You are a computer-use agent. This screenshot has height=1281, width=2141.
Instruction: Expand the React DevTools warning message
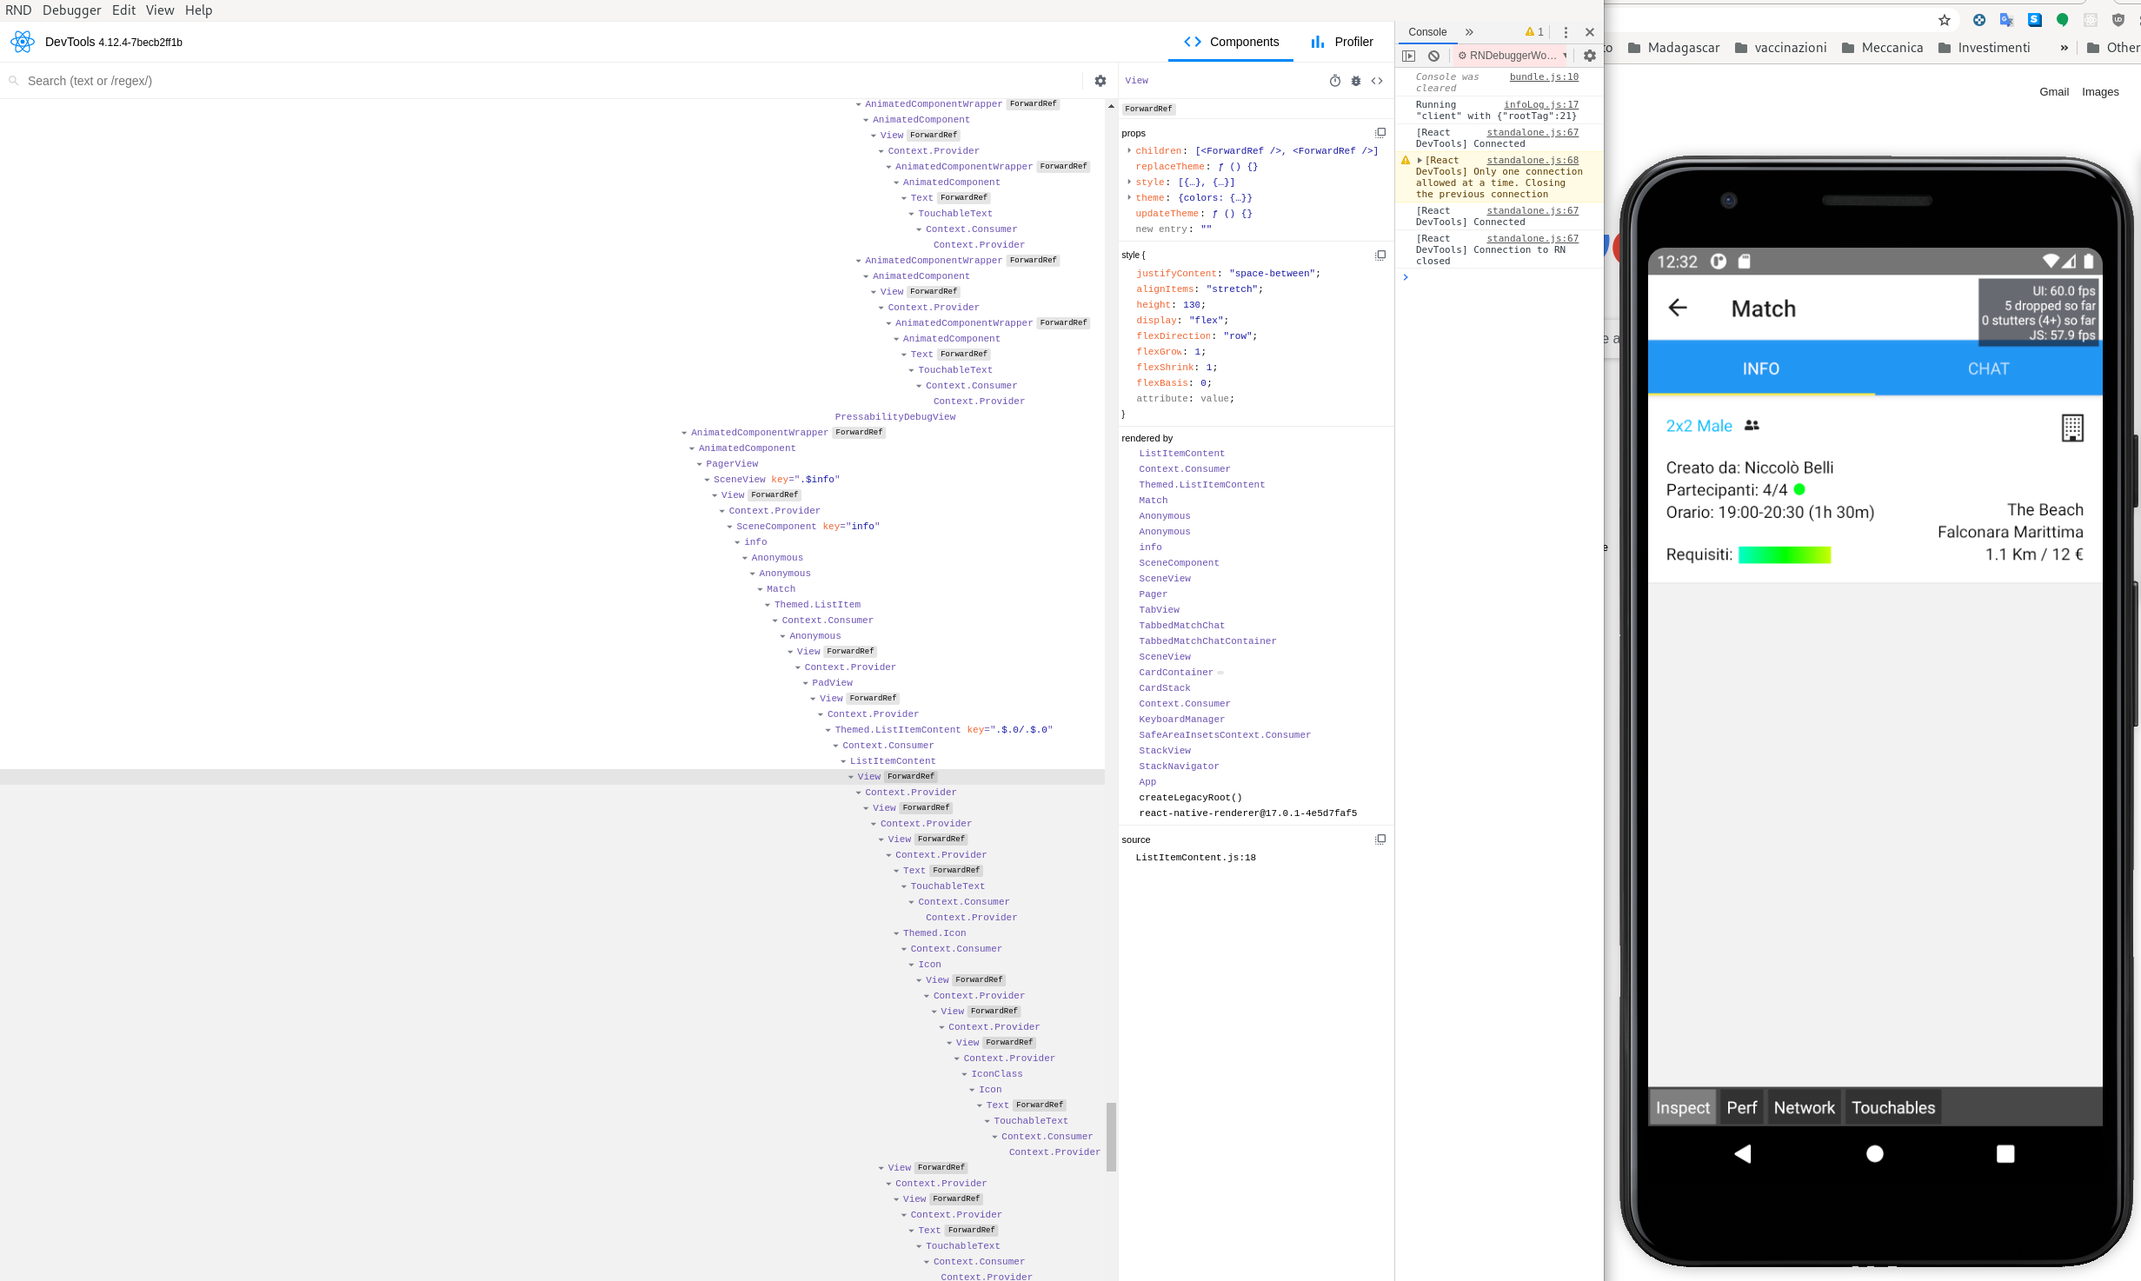point(1420,161)
